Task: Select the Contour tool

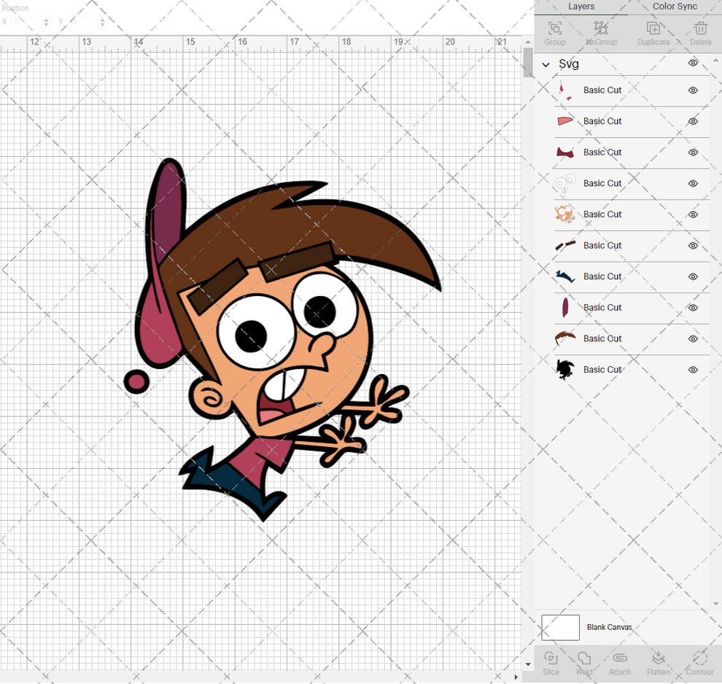Action: (699, 664)
